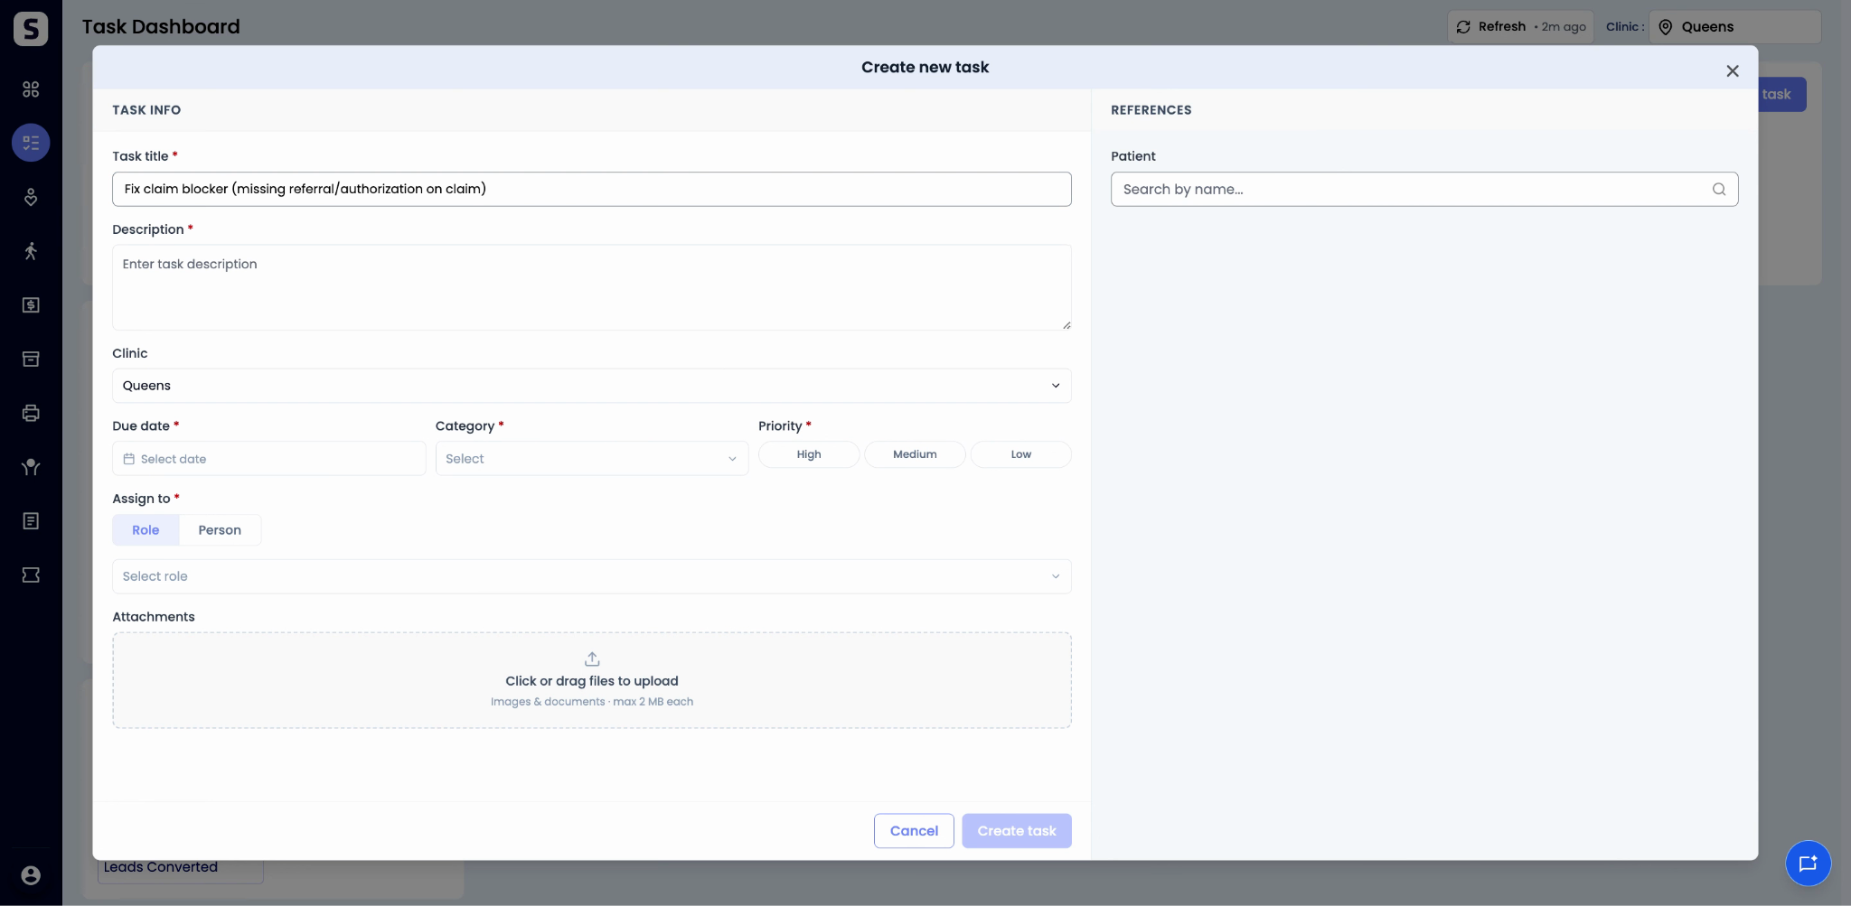The width and height of the screenshot is (1851, 906).
Task: Open the archive box icon in sidebar
Action: point(31,359)
